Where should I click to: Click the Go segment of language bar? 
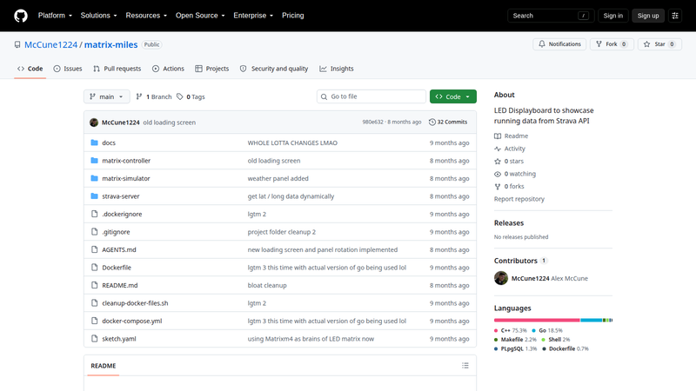click(592, 320)
